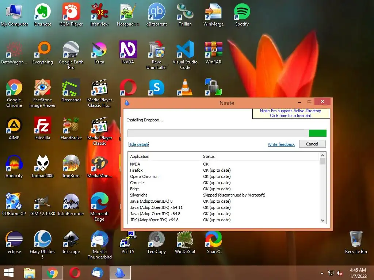Select the Trillian desktop icon
The height and width of the screenshot is (280, 374).
(185, 15)
